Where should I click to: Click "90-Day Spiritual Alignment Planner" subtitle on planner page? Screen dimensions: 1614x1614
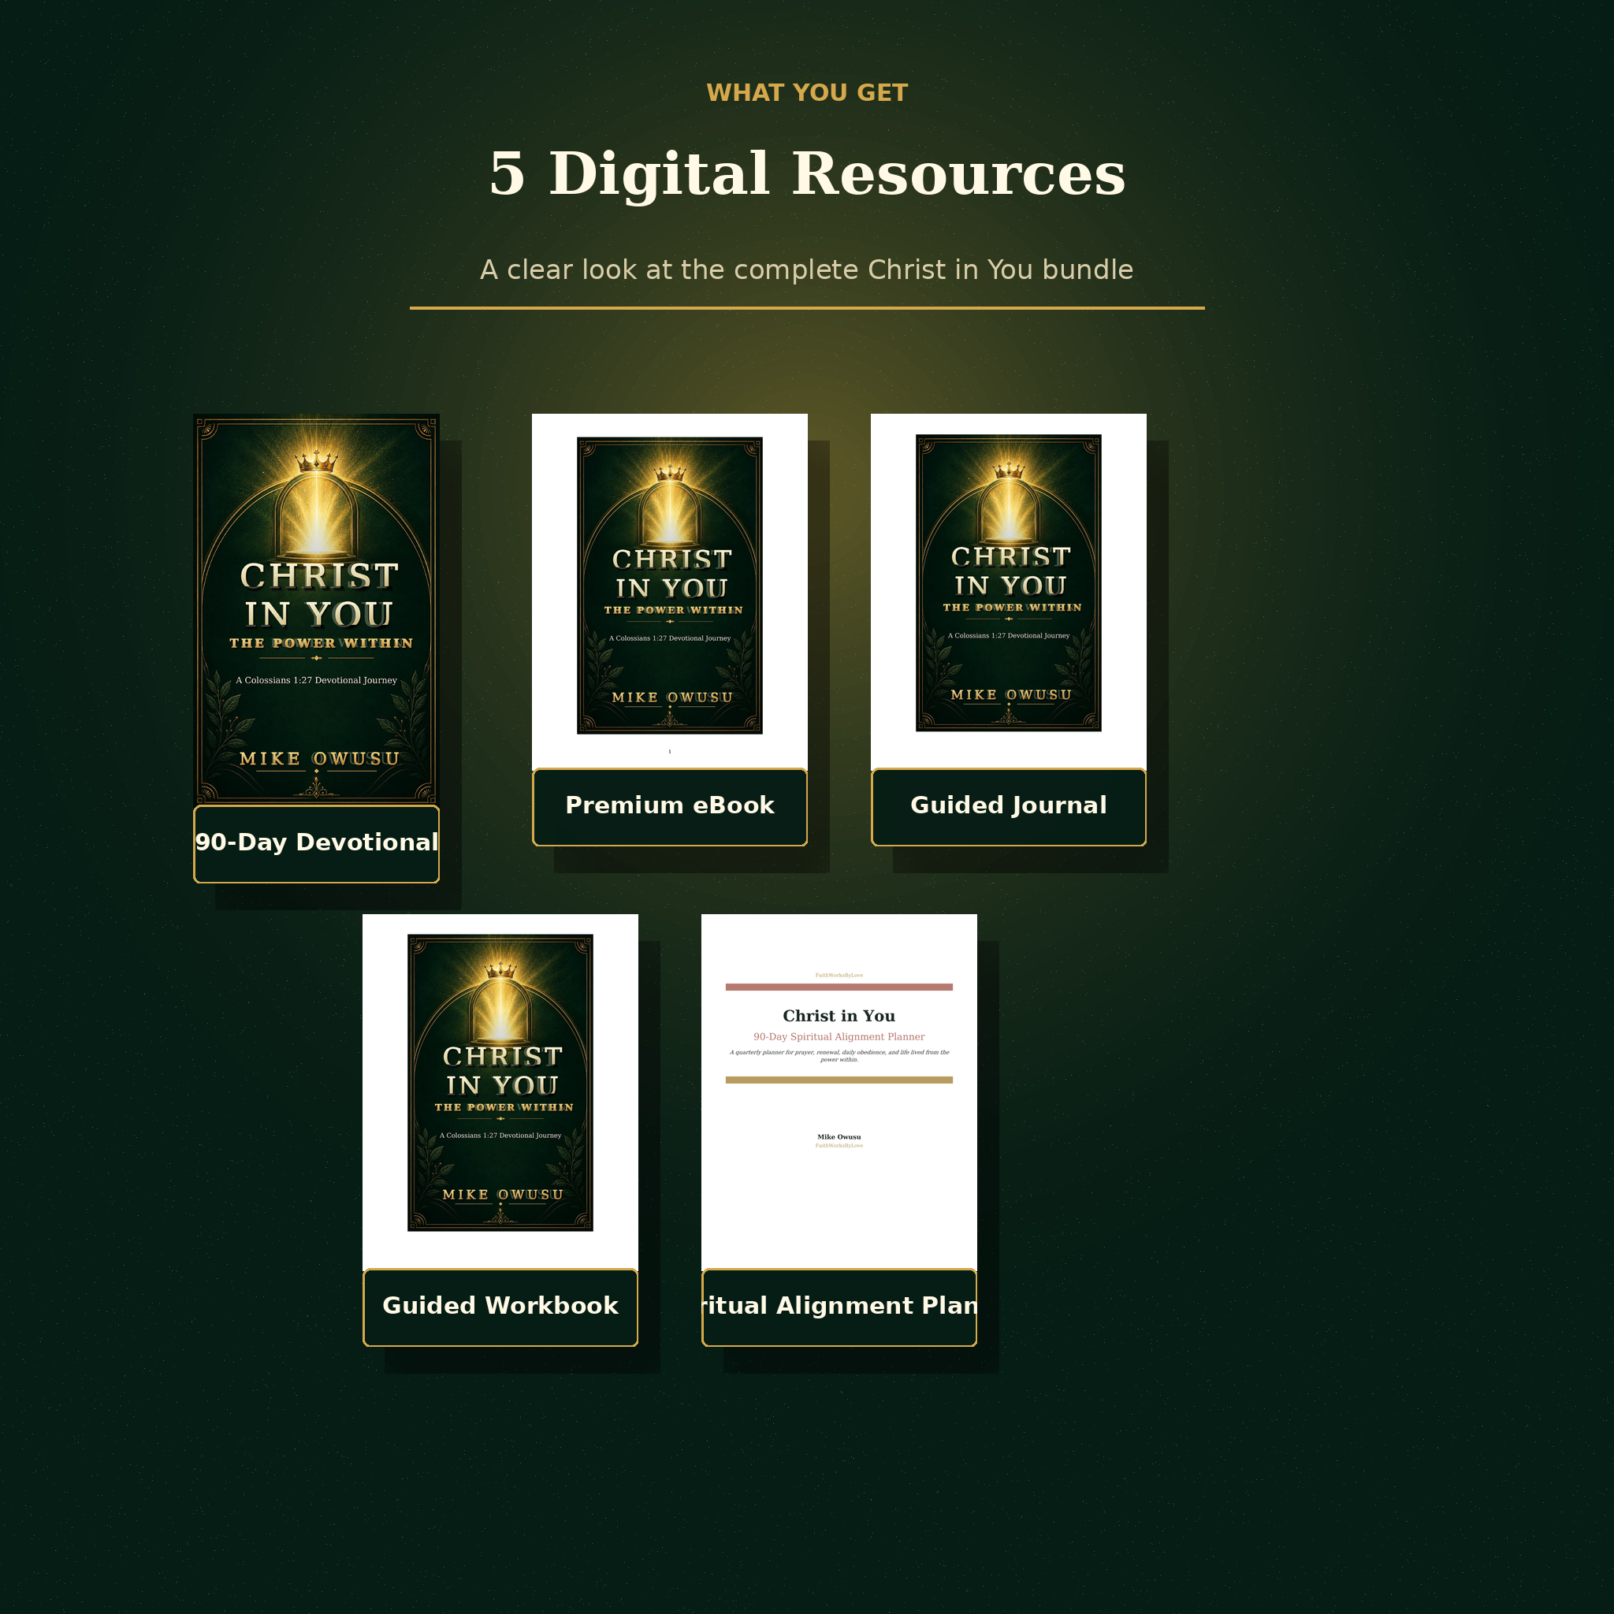coord(839,1037)
